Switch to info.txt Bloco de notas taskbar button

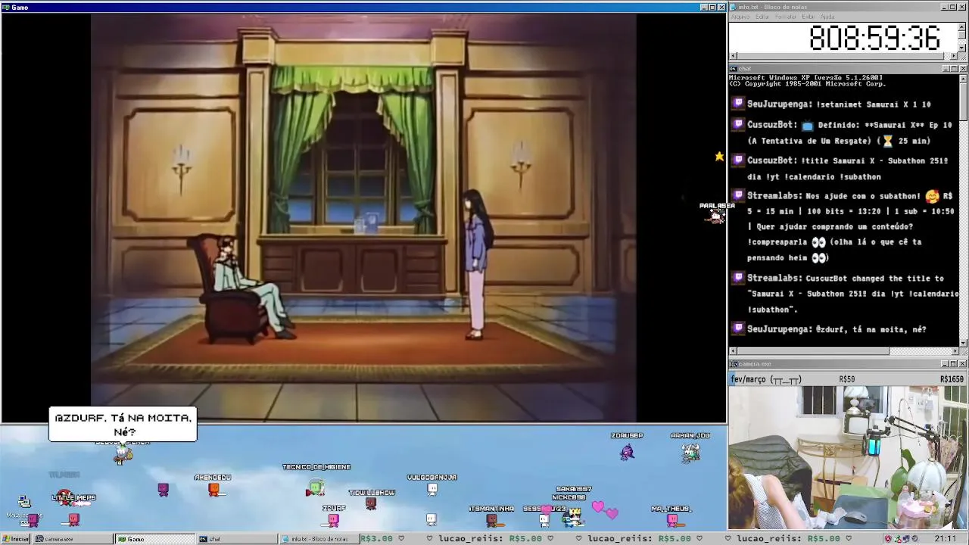(x=319, y=539)
